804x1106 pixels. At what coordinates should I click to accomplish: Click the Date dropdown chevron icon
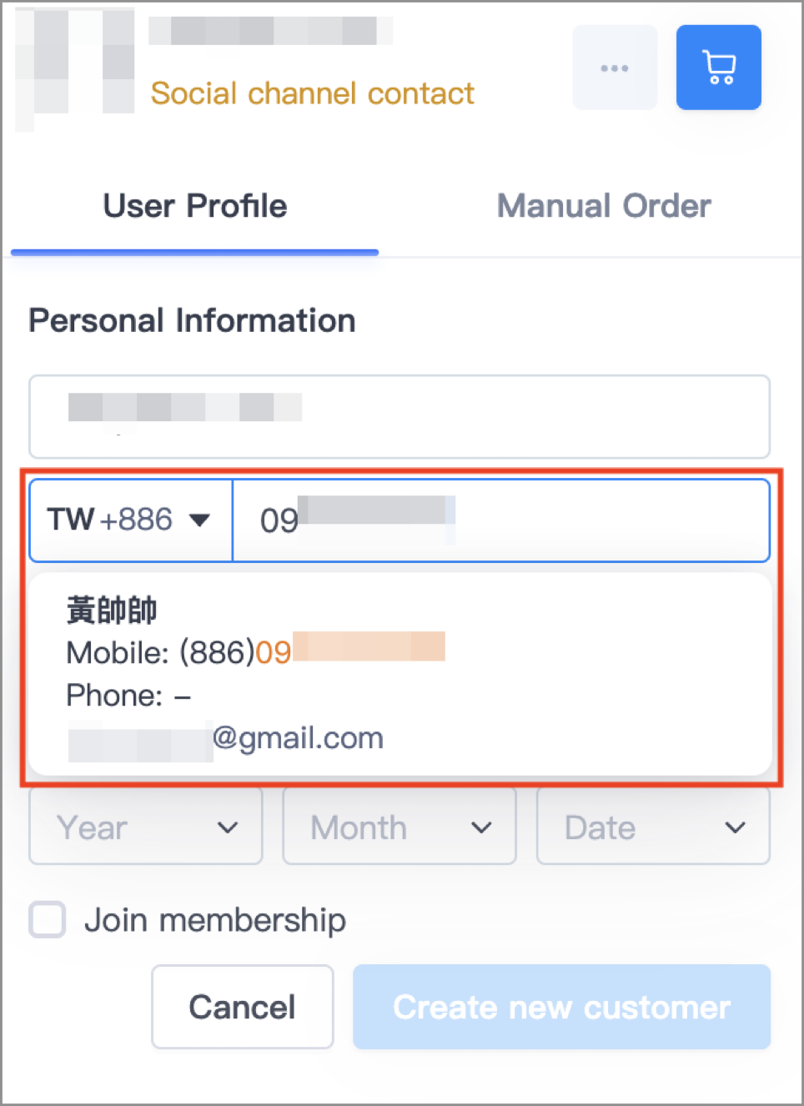(x=735, y=827)
